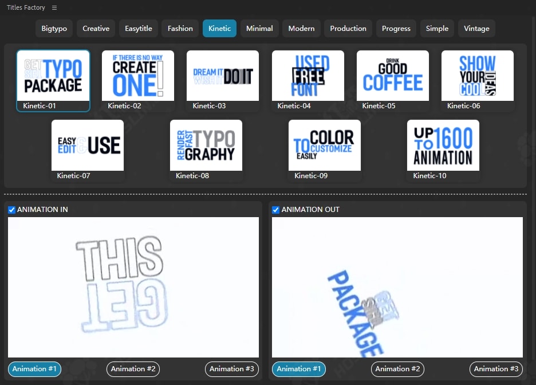Click the Animation In preview showing THIS GET
This screenshot has height=385, width=536.
pyautogui.click(x=133, y=287)
